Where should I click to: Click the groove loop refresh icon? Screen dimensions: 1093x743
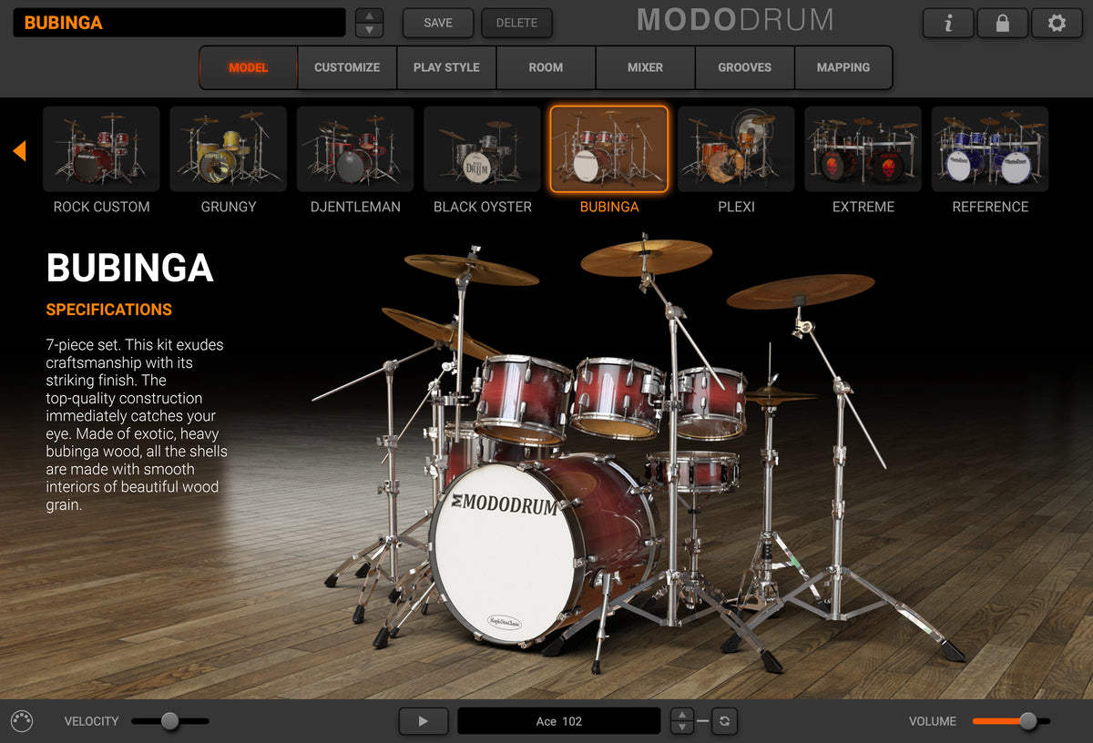[x=724, y=721]
